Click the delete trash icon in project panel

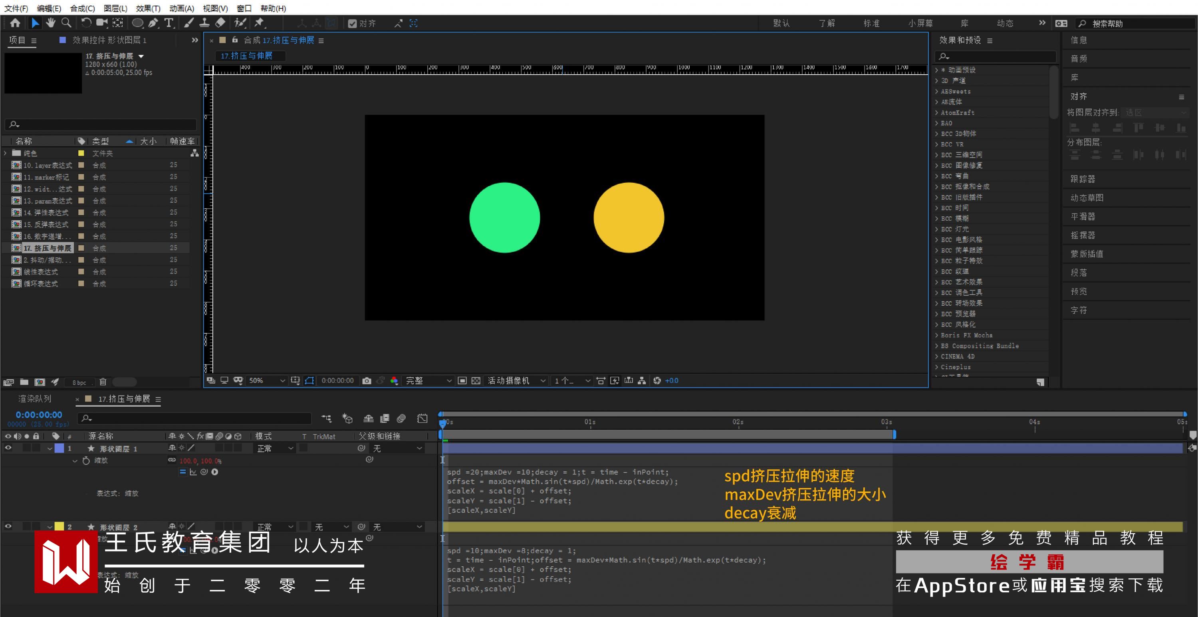tap(103, 382)
